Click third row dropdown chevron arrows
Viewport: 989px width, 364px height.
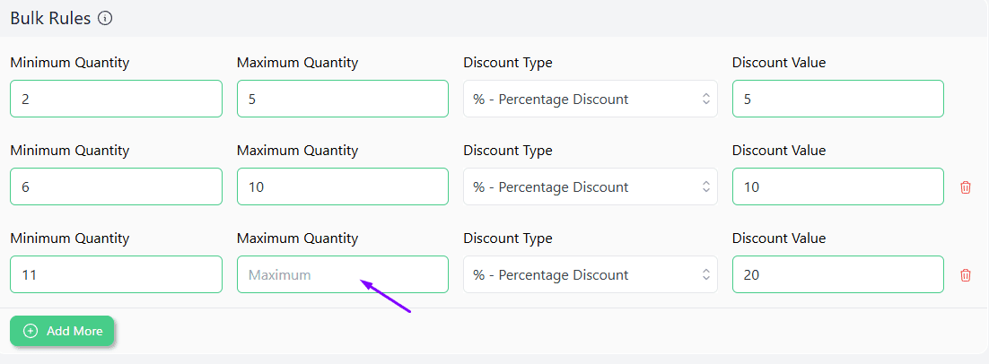705,275
